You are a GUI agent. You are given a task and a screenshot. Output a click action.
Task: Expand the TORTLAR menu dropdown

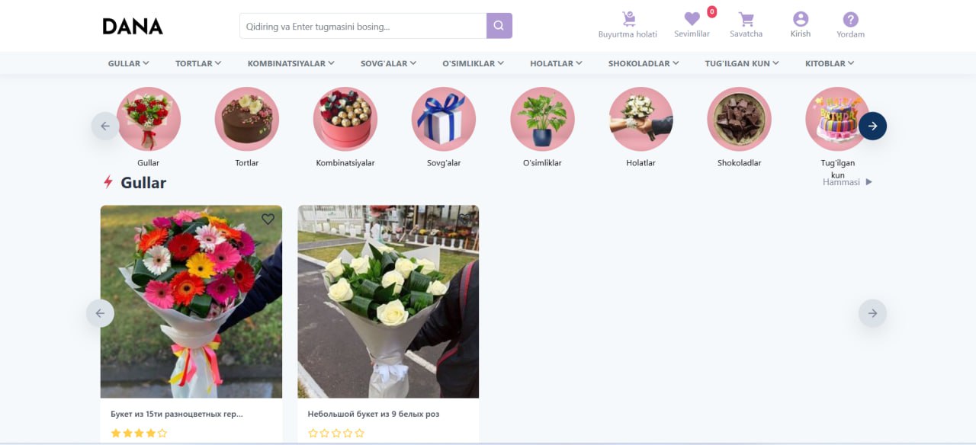click(x=198, y=63)
